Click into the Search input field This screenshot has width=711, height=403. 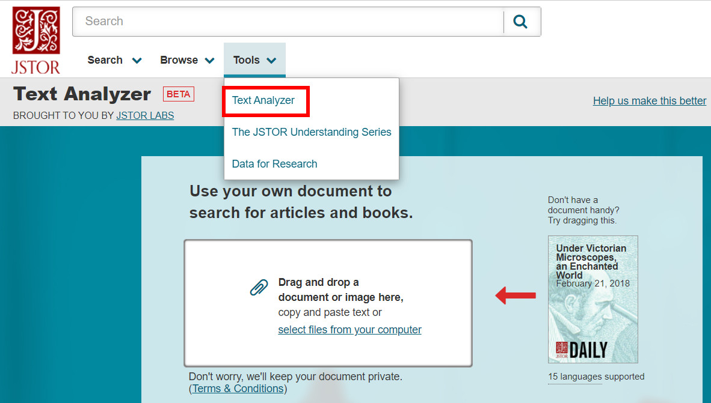tap(288, 21)
